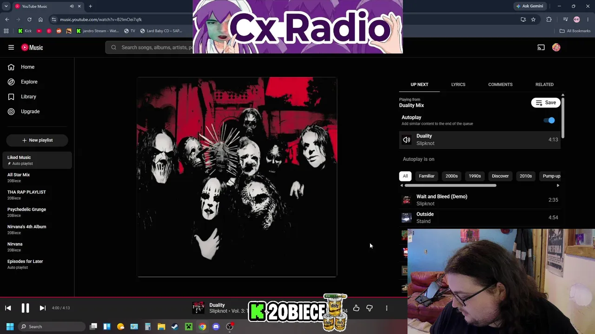Switch to the COMMENTS tab
The width and height of the screenshot is (595, 334).
pyautogui.click(x=500, y=84)
